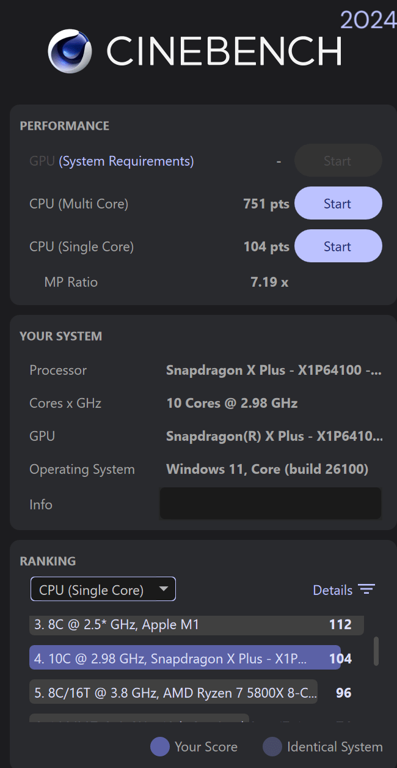Click the Cinebench sphere logo icon
Viewport: 397px width, 768px height.
coord(70,51)
